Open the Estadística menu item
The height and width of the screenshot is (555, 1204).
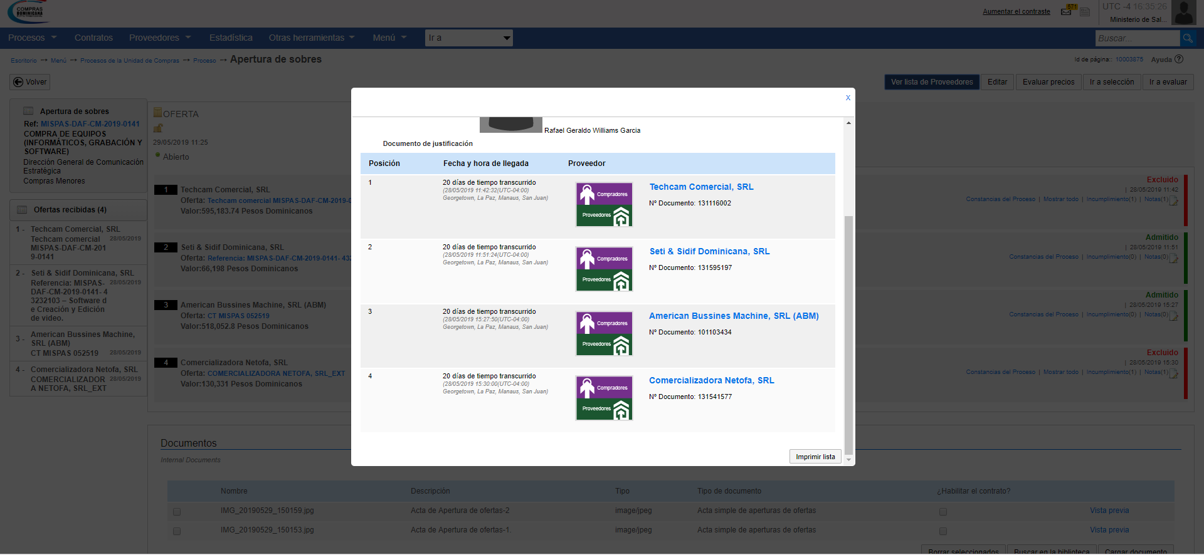pyautogui.click(x=231, y=38)
